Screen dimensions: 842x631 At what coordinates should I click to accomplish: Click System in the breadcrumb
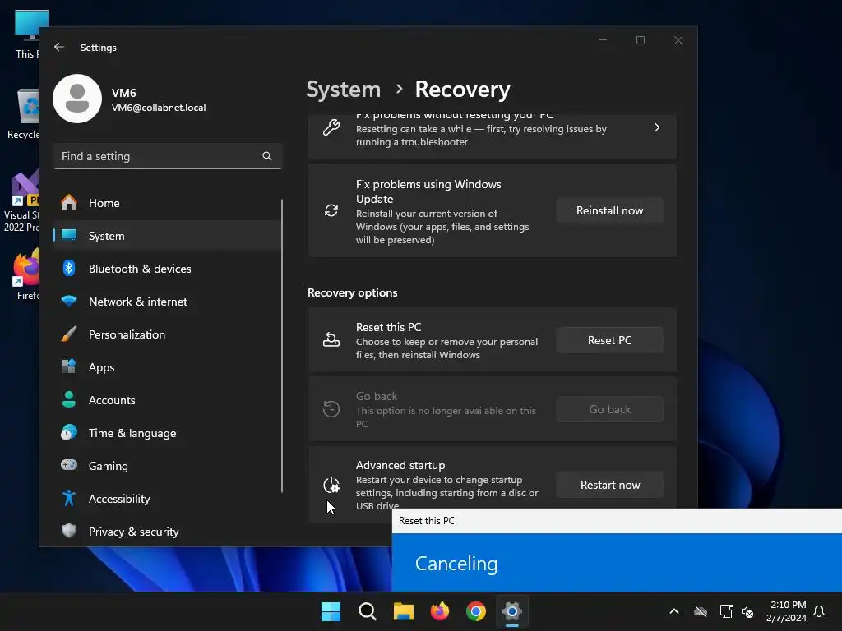pyautogui.click(x=343, y=89)
